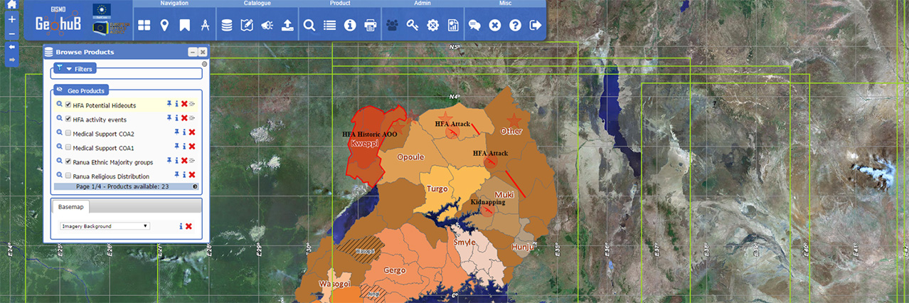Image resolution: width=909 pixels, height=303 pixels.
Task: Open the Imagery Background dropdown
Action: coord(105,226)
